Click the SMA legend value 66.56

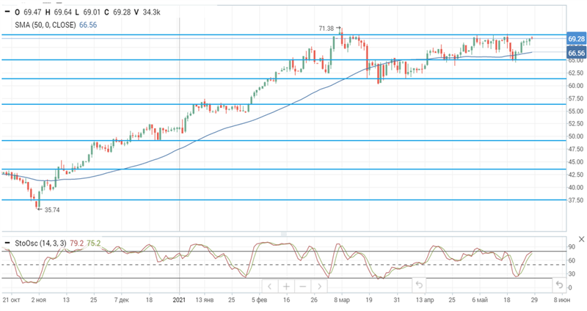pyautogui.click(x=88, y=25)
